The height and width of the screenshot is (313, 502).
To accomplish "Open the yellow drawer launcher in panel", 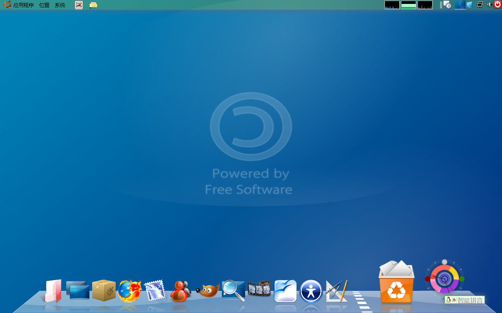I will click(x=93, y=5).
